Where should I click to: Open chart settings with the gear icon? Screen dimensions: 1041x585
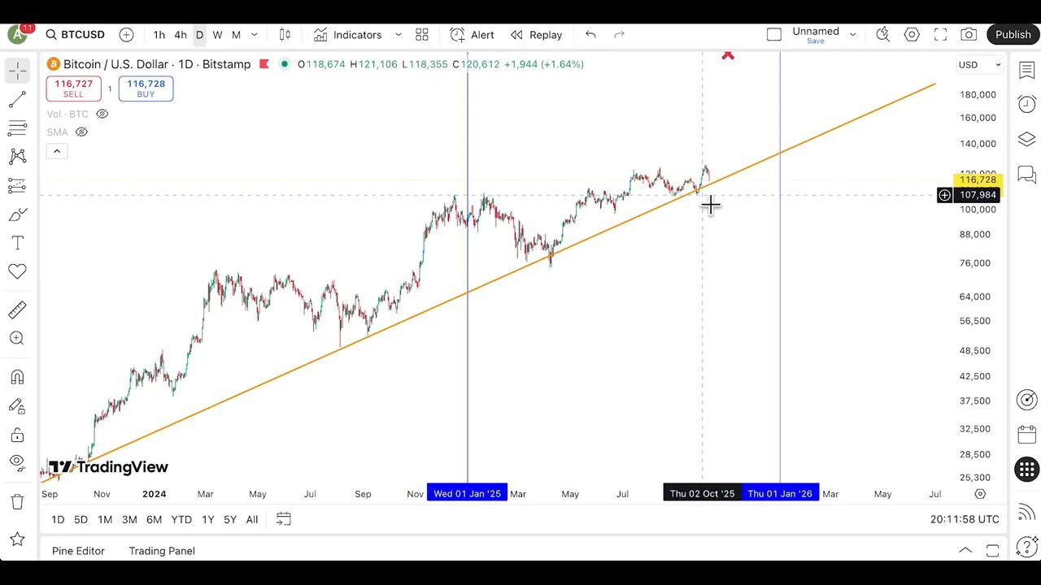coord(912,34)
